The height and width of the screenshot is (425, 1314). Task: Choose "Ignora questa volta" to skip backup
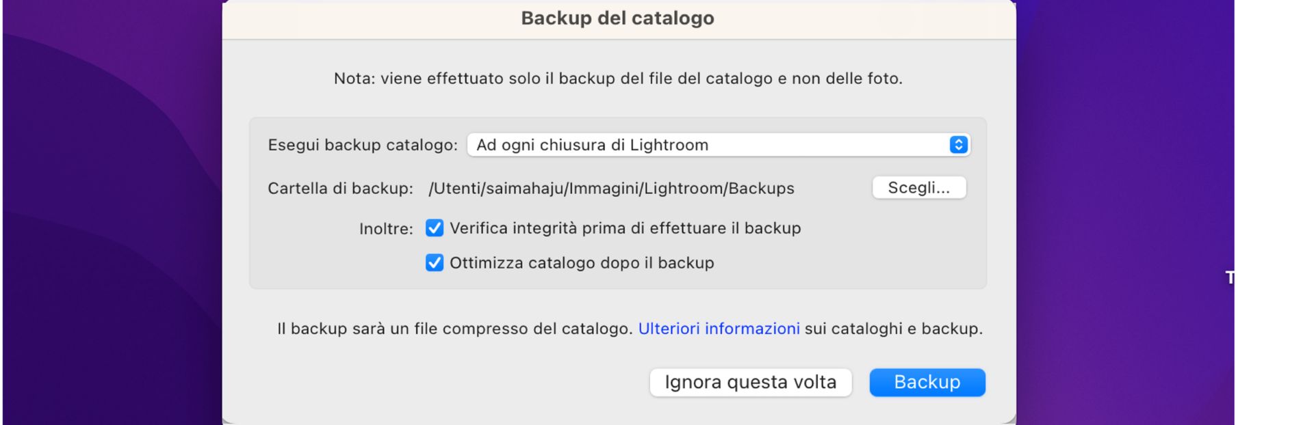750,382
